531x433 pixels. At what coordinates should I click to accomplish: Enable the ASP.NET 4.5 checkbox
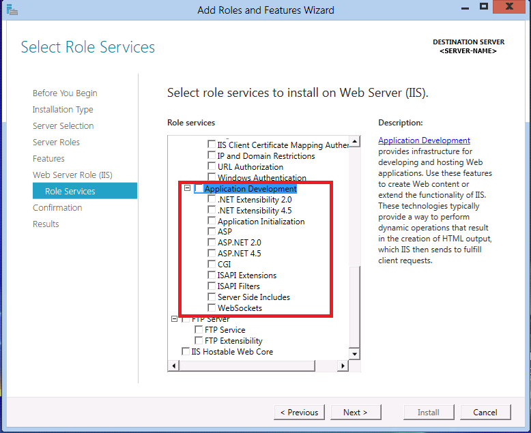(x=212, y=254)
